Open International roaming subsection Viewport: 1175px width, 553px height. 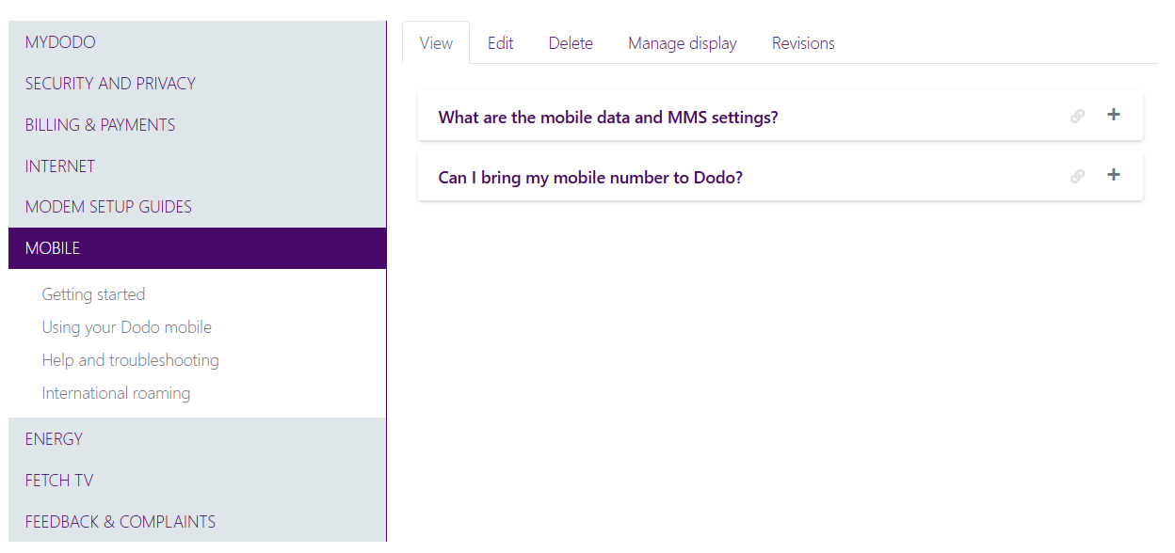pos(116,393)
